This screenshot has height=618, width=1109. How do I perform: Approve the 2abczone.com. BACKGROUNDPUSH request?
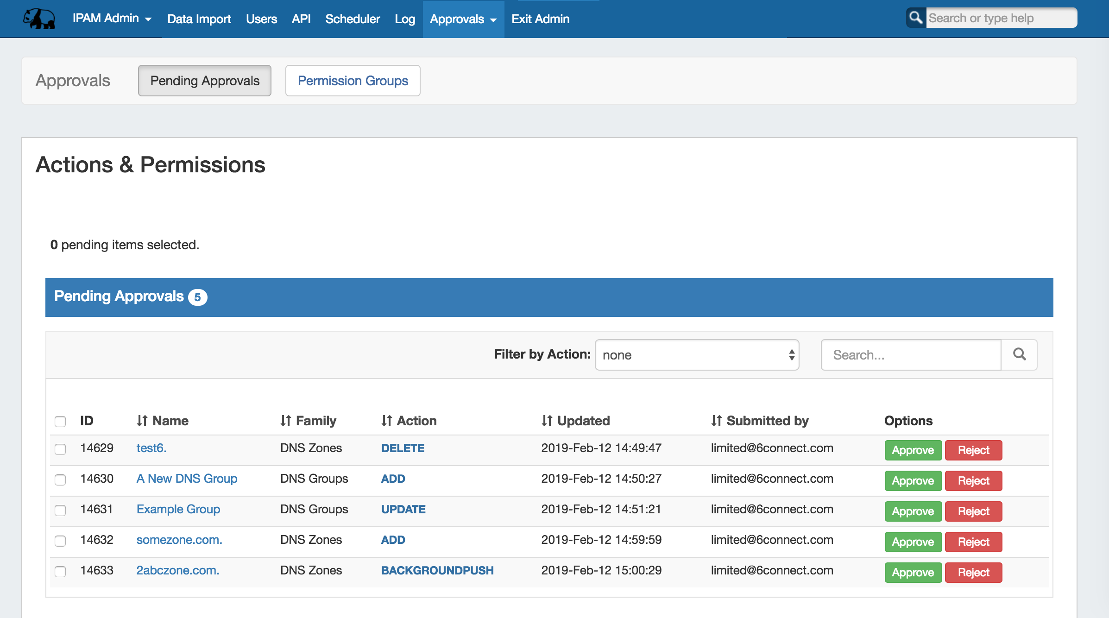click(x=913, y=572)
